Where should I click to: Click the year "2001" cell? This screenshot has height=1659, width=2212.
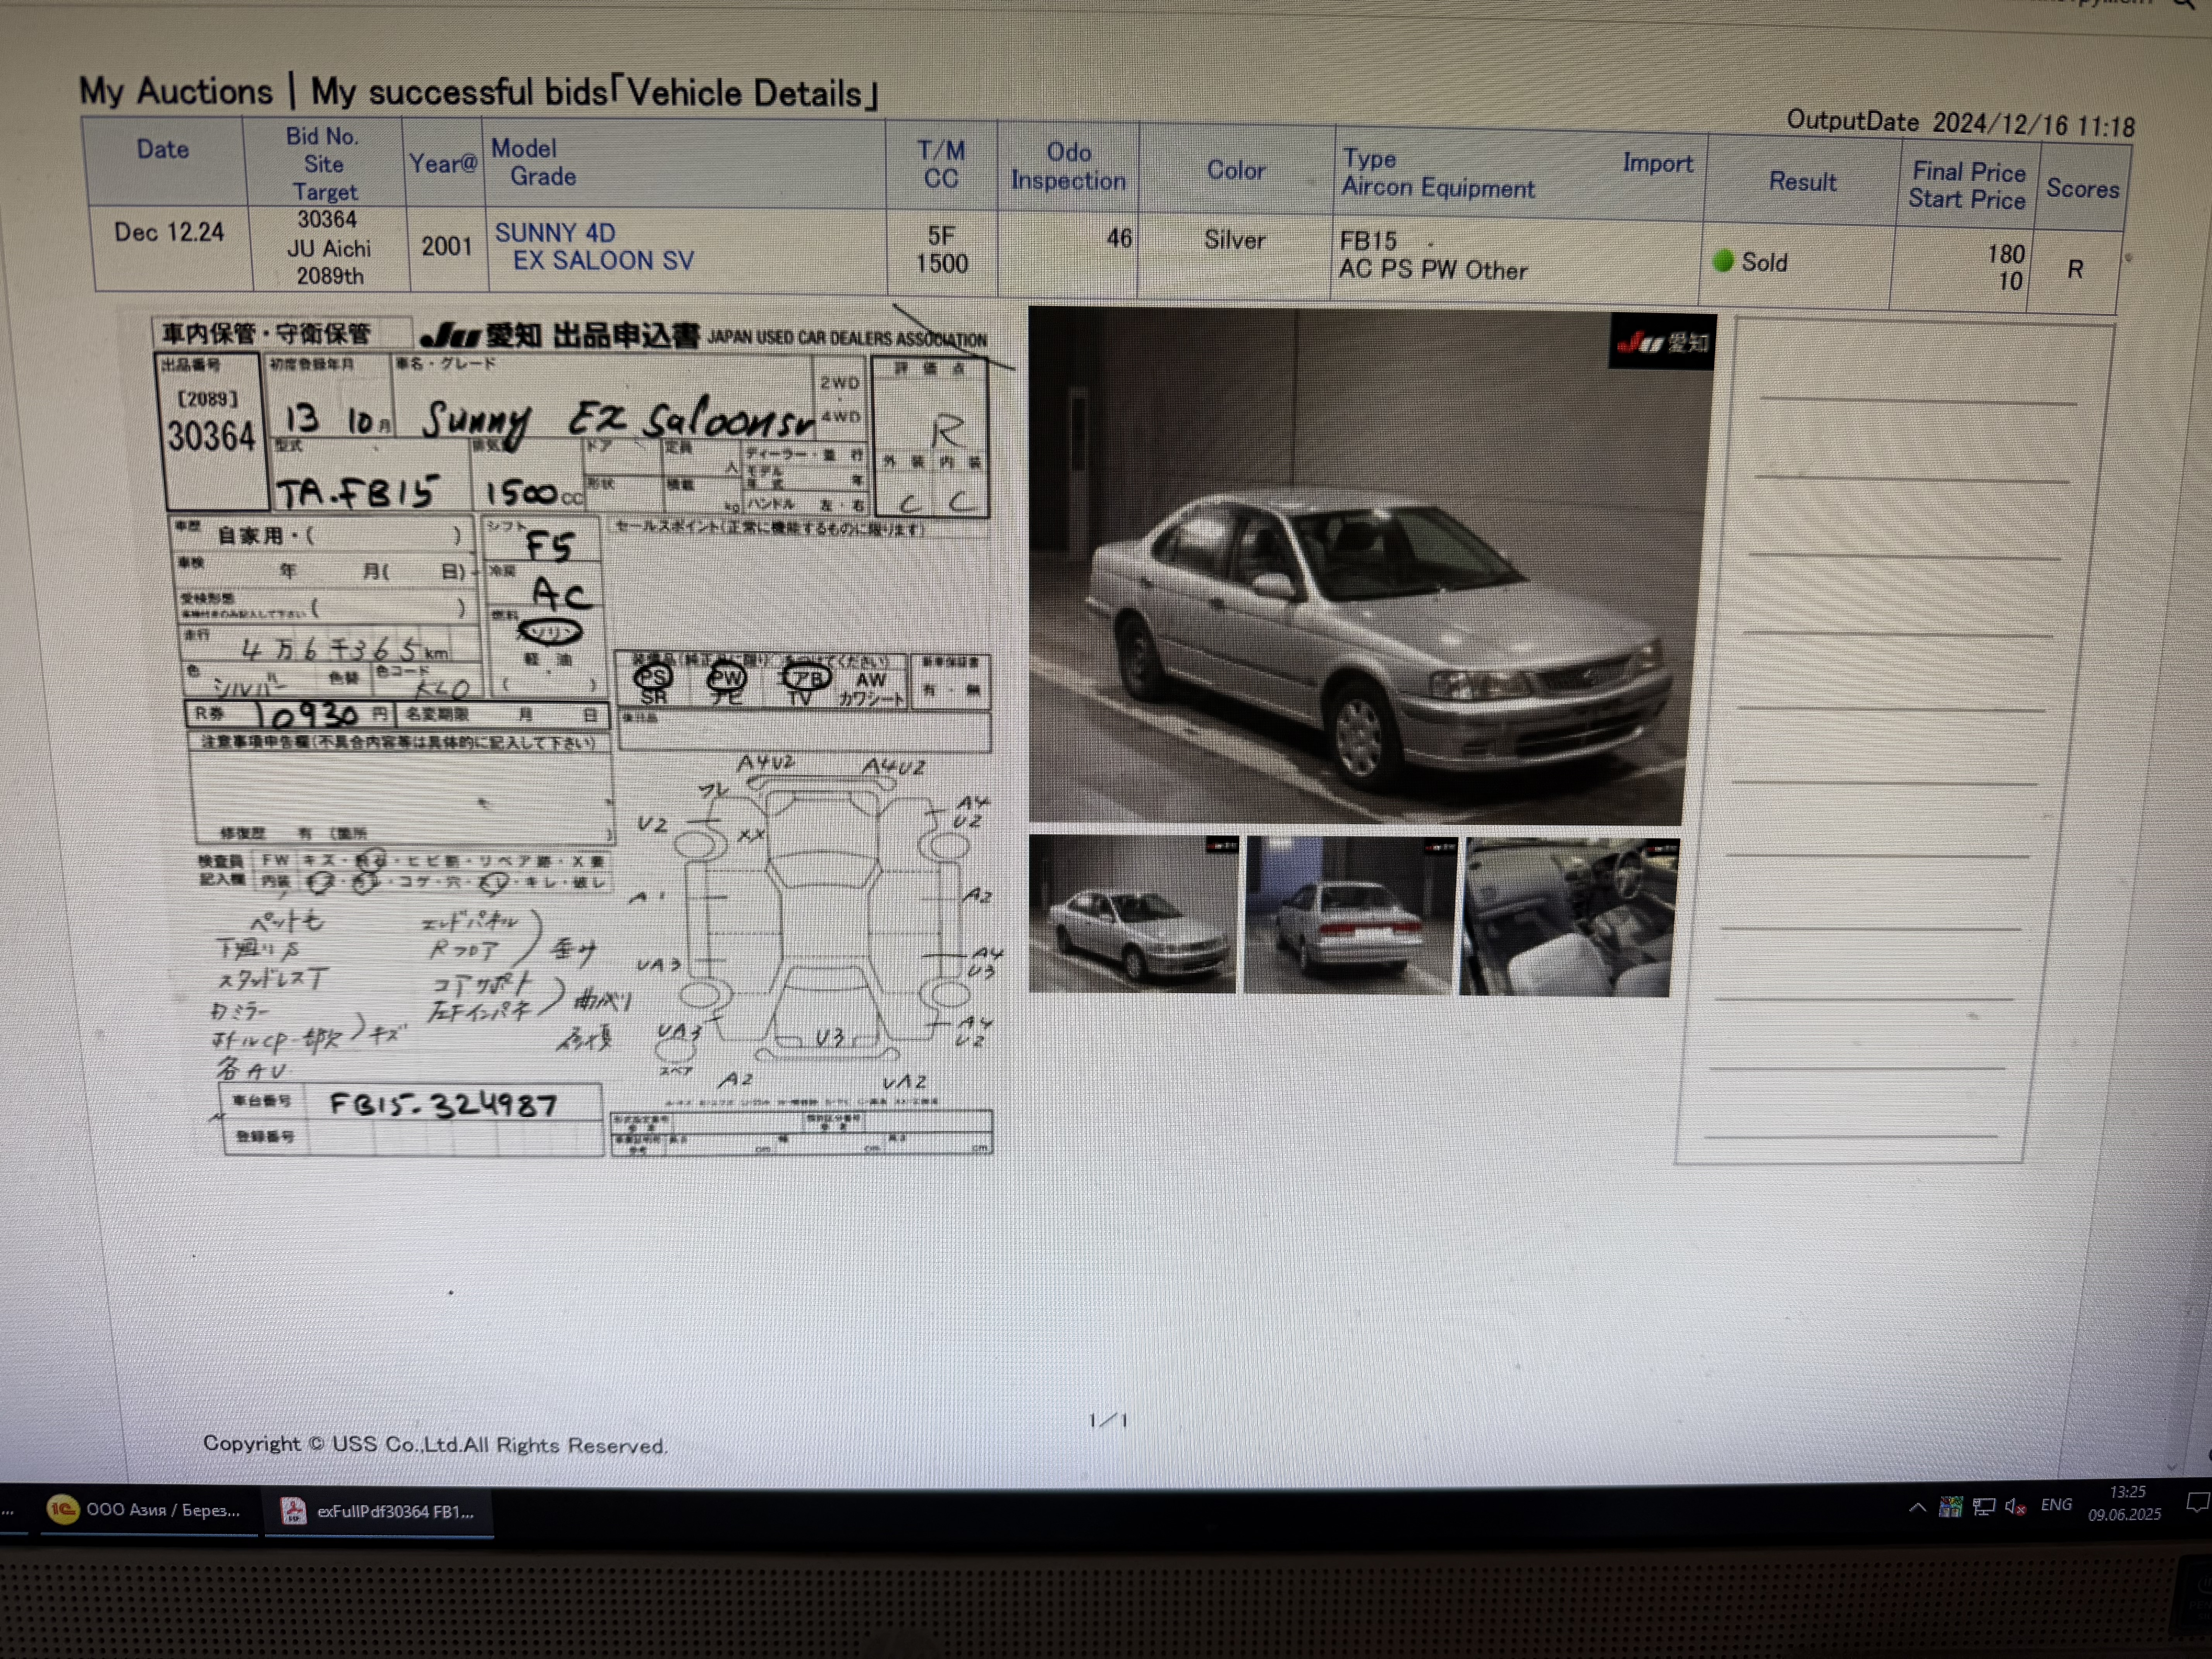446,246
